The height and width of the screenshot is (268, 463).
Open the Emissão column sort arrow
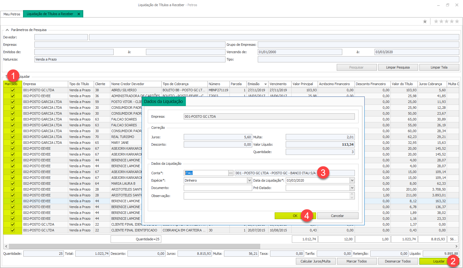tap(265, 84)
